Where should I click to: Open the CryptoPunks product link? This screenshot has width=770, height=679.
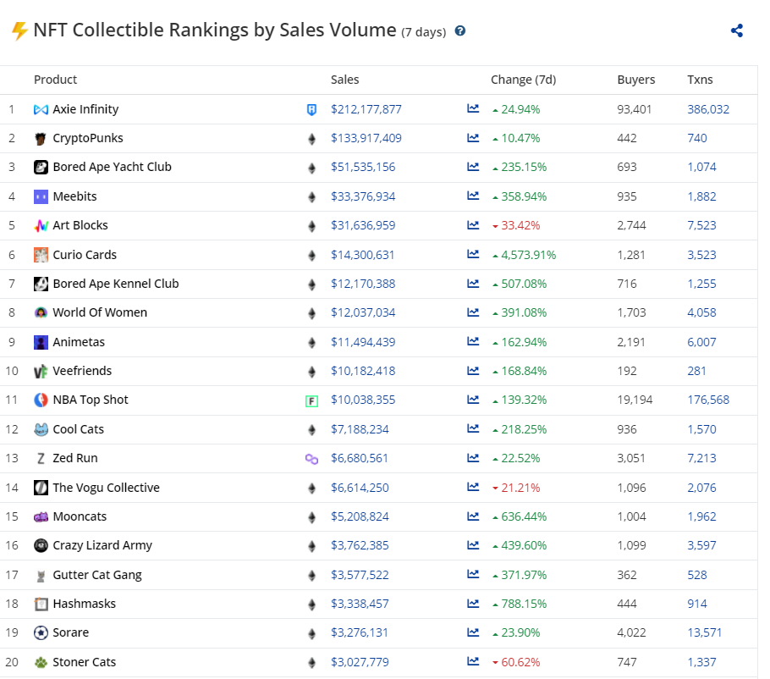pos(88,138)
